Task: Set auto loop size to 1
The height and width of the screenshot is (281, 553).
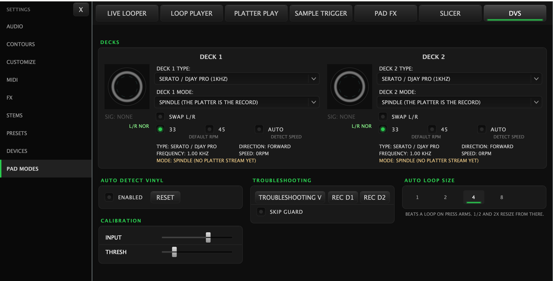Action: 417,197
